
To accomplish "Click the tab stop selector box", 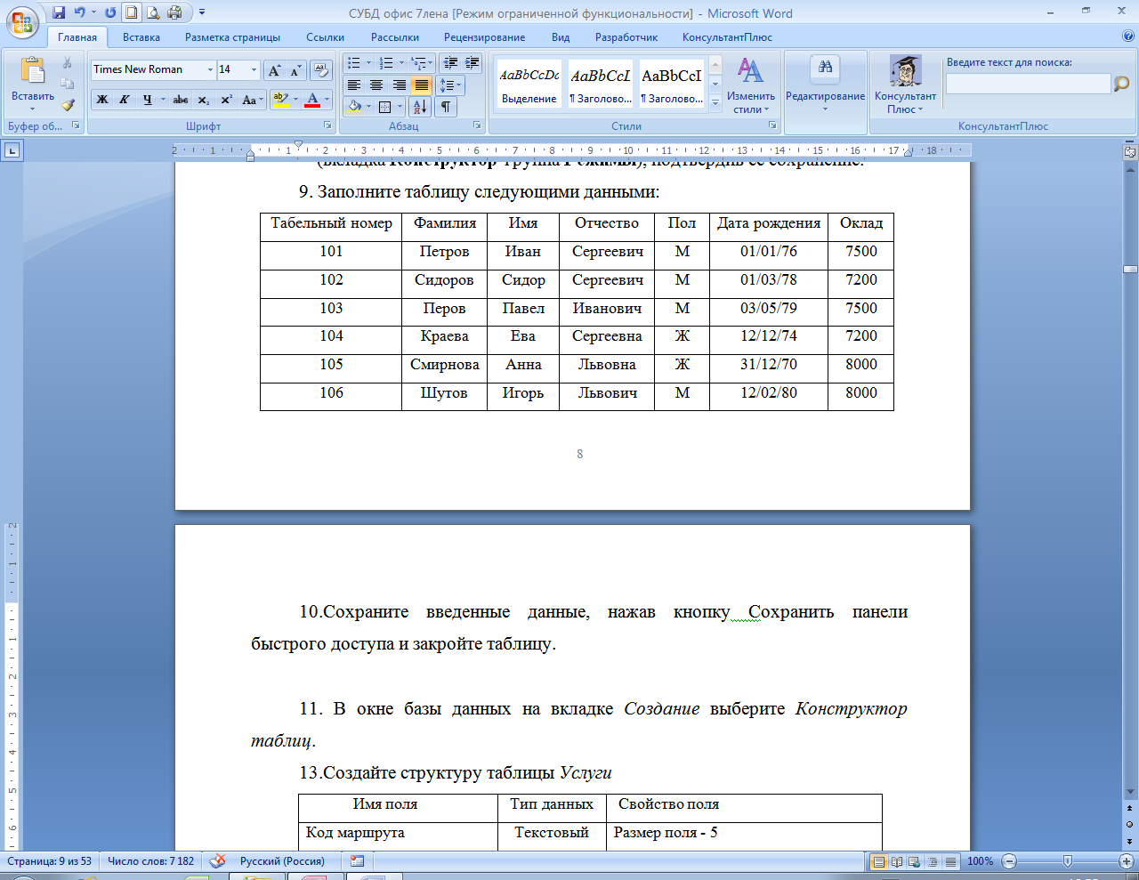I will pyautogui.click(x=12, y=151).
